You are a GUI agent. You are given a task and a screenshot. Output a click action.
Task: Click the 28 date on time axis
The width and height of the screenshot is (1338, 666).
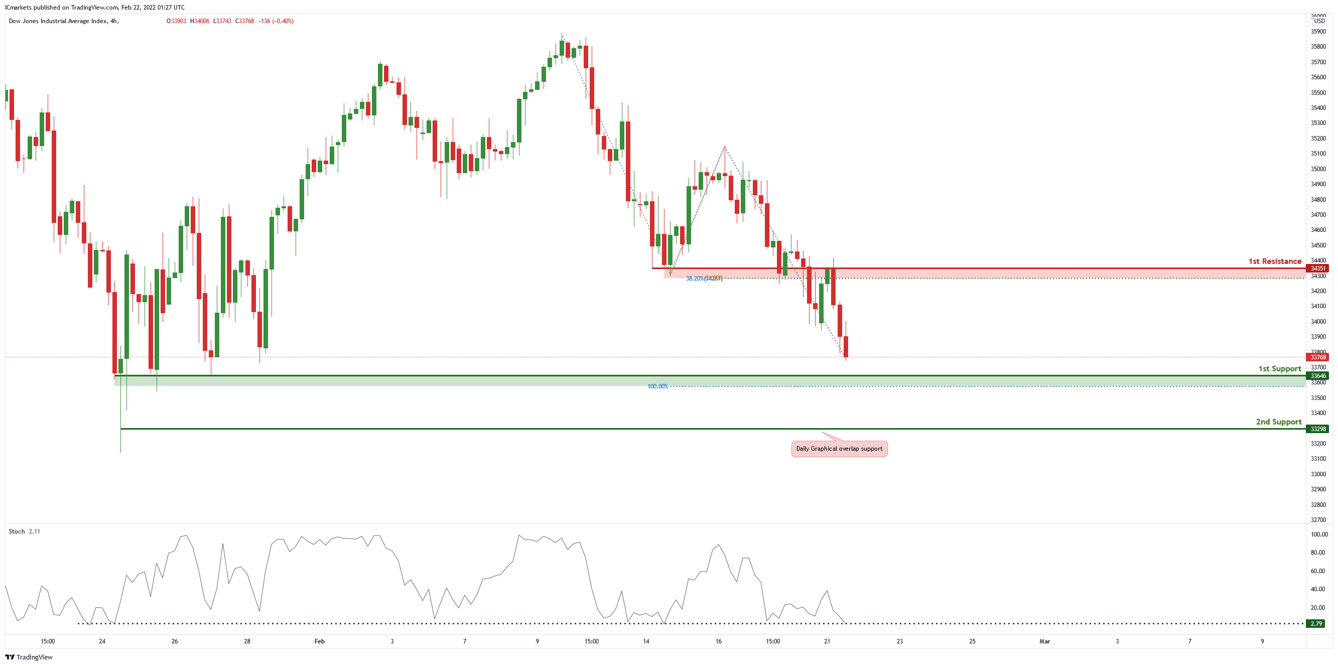[x=247, y=641]
